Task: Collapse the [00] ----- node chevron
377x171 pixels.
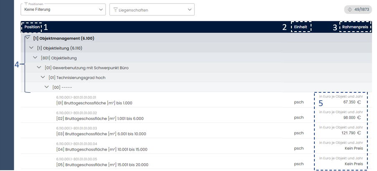Action: (x=47, y=87)
